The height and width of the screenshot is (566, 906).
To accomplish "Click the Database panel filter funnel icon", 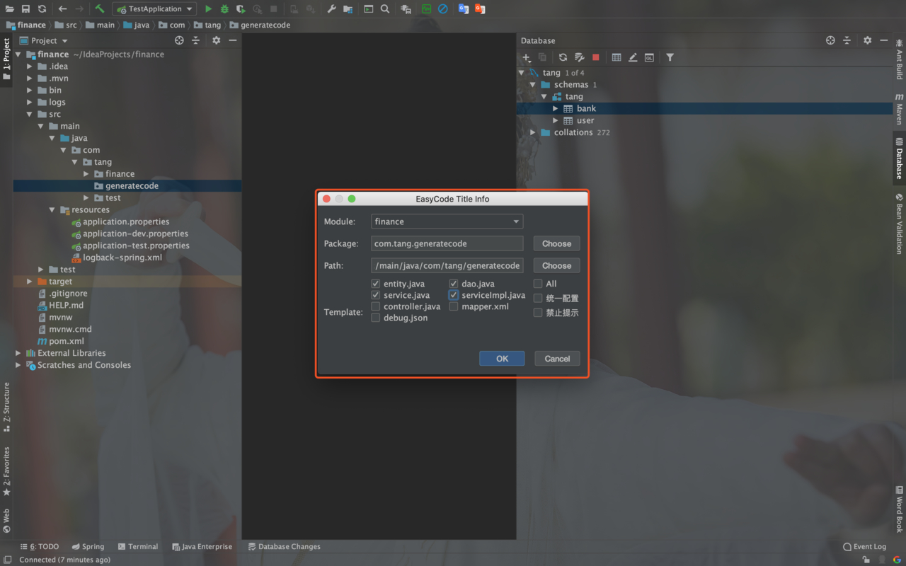I will coord(670,57).
